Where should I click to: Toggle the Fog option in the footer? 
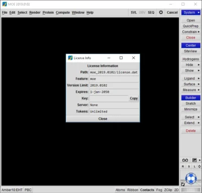pyautogui.click(x=159, y=190)
